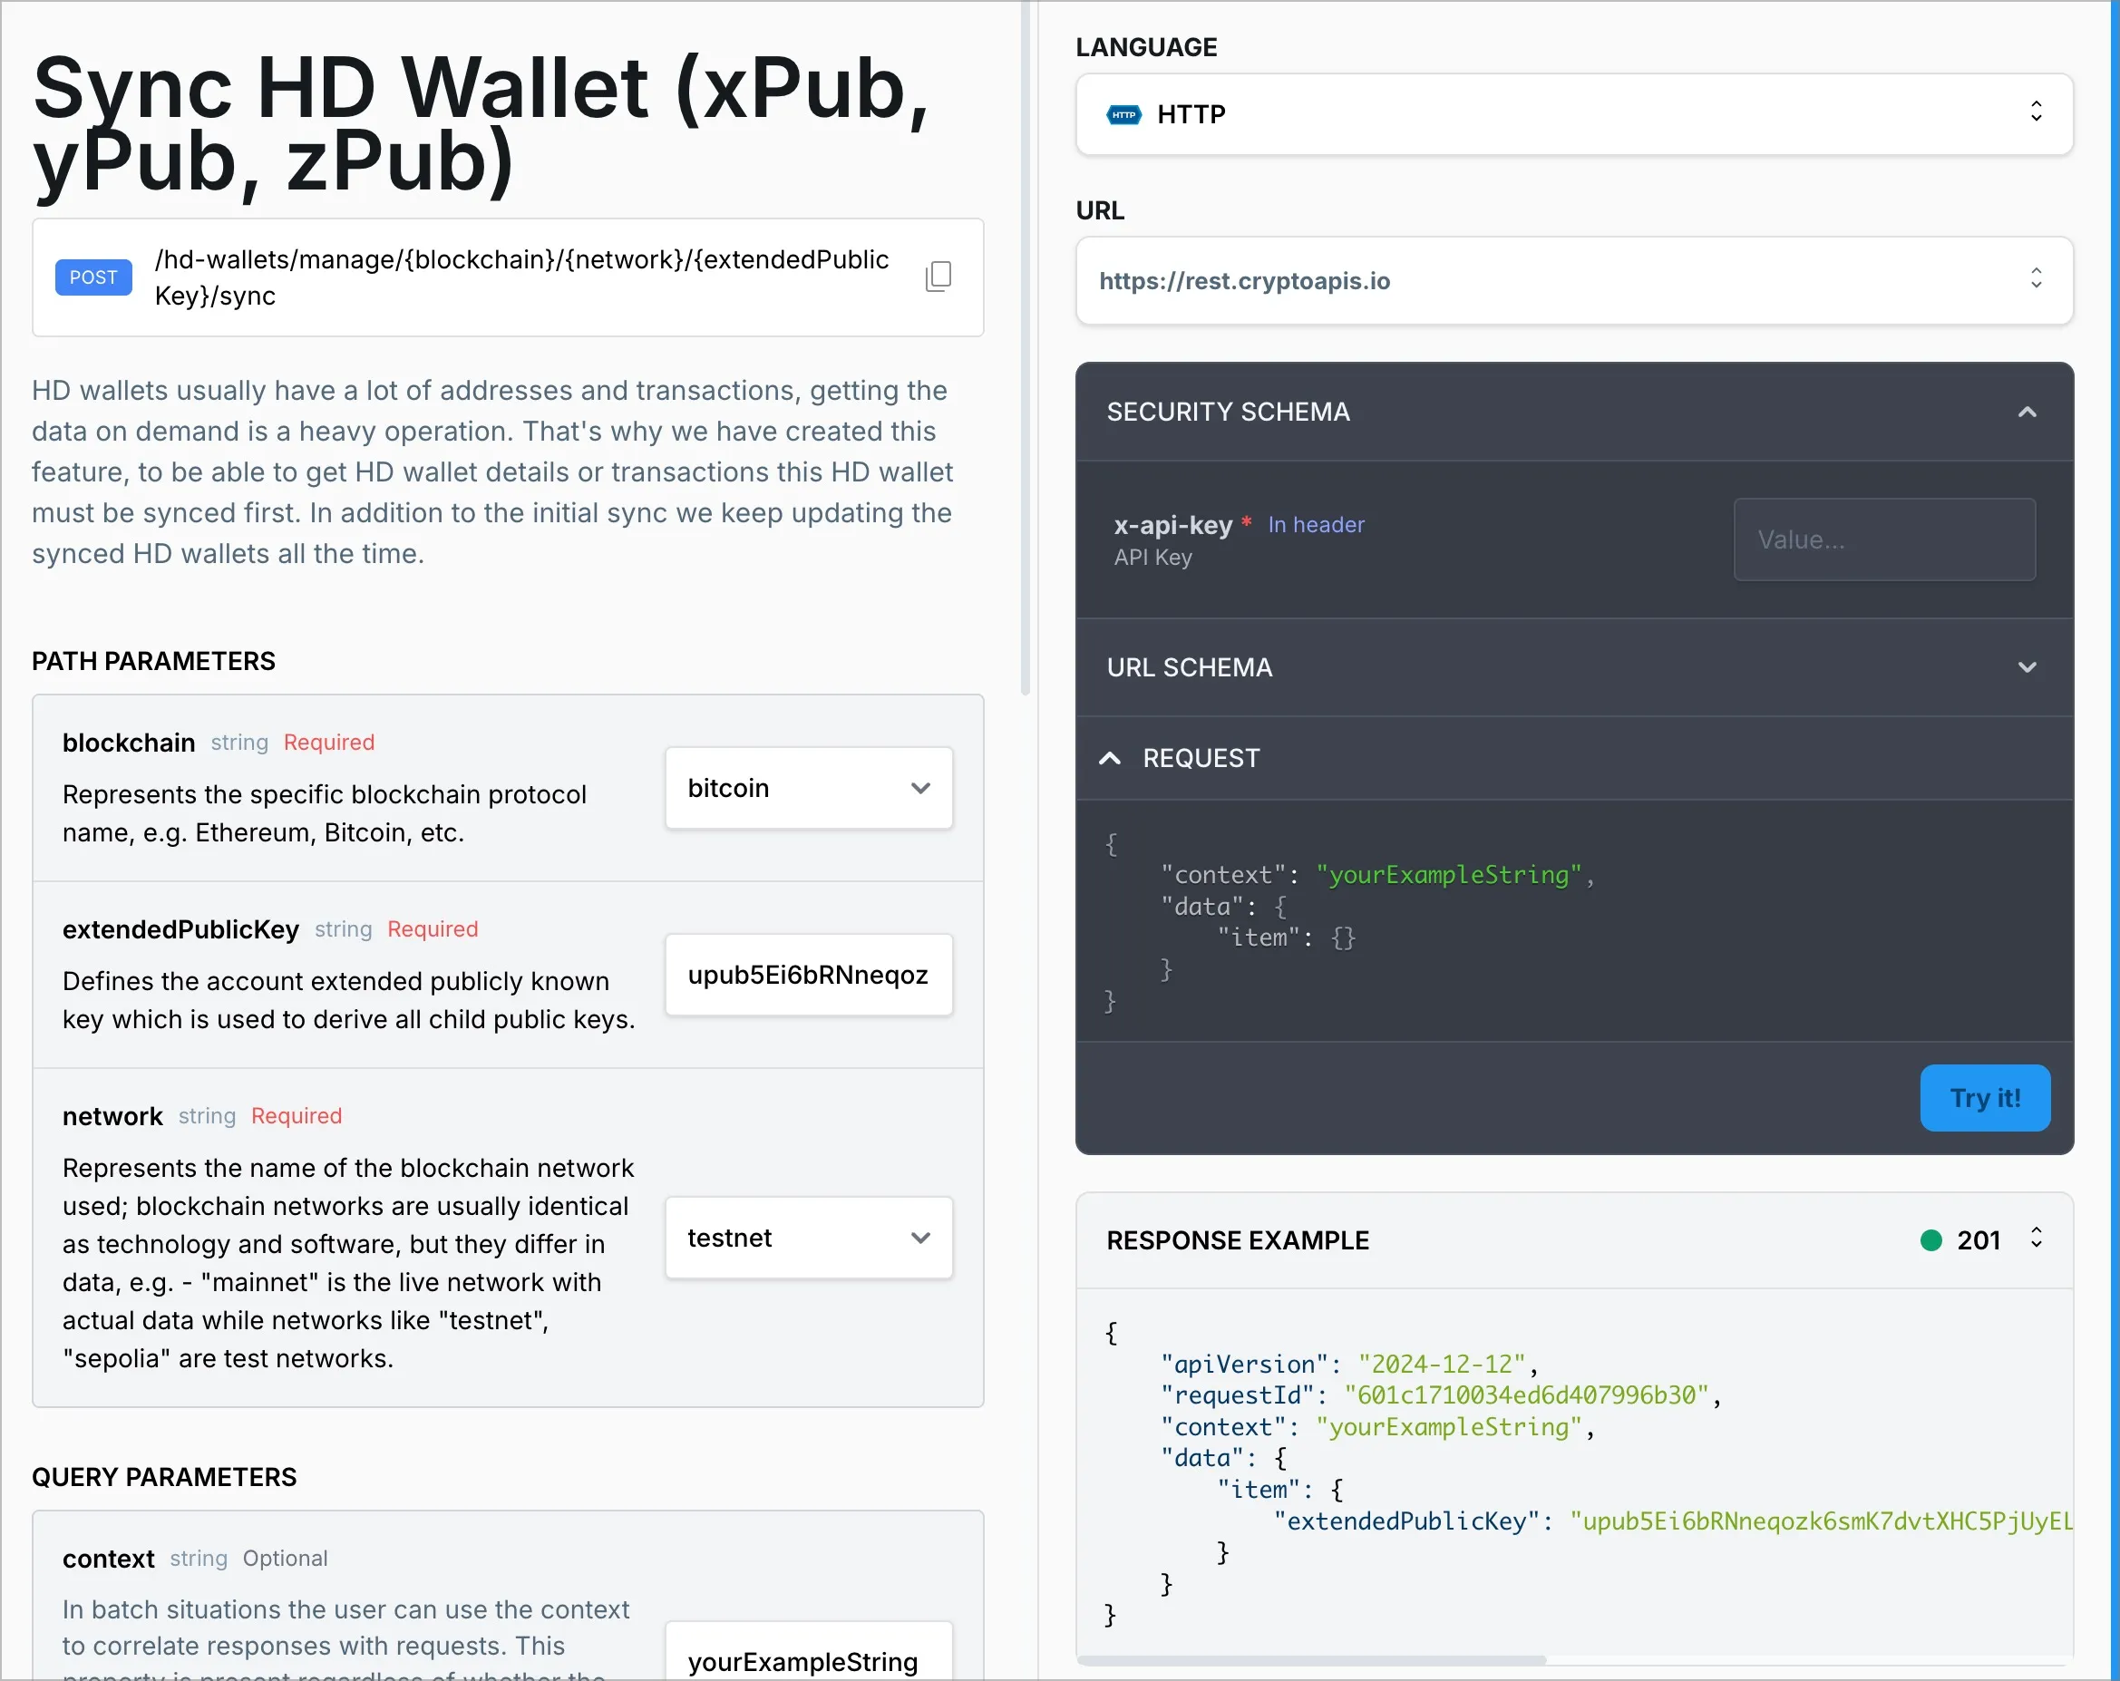Click the x-api-key parameter name
2120x1681 pixels.
point(1173,525)
